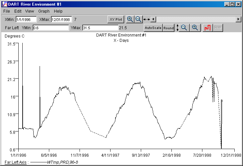Click the DART application icon in title bar
This screenshot has width=243, height=166.
tap(4, 4)
